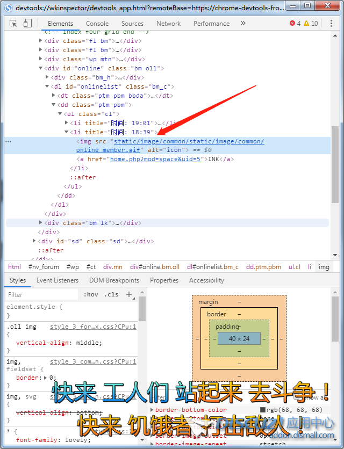The height and width of the screenshot is (449, 344).
Task: Collapse the div id="online" node
Action: [x=41, y=68]
